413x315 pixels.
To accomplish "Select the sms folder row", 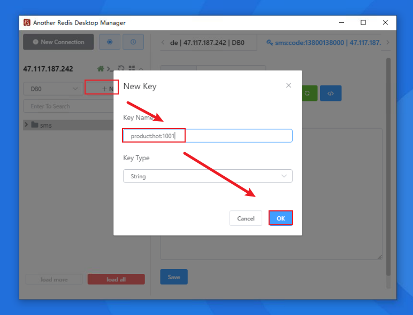I will pos(68,125).
